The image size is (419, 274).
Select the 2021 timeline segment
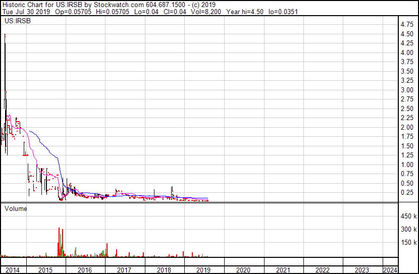(283, 270)
